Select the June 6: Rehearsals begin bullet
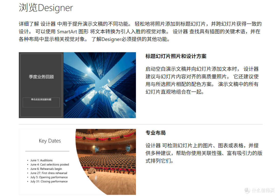 pos(46,169)
